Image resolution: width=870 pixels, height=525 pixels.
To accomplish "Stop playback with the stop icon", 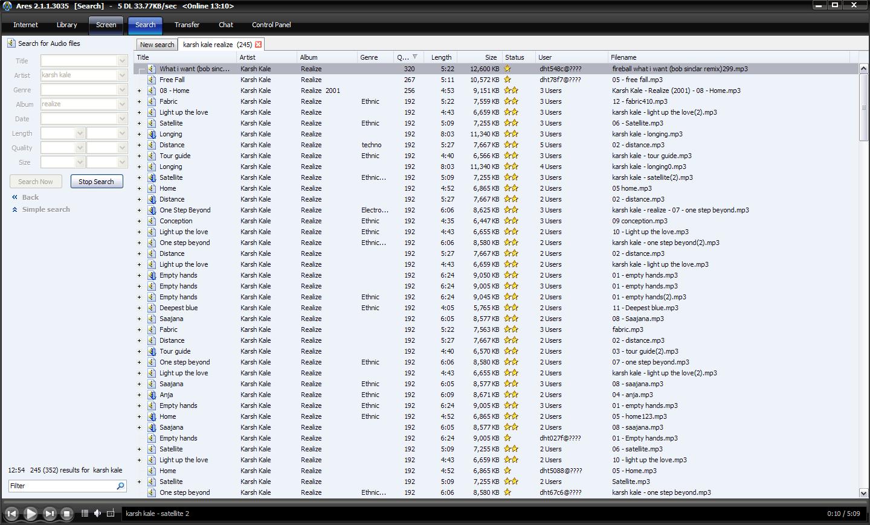I will point(67,514).
